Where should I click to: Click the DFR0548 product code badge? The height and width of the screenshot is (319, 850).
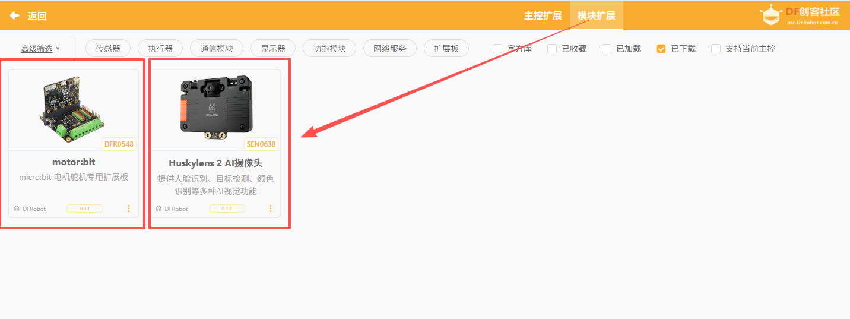click(x=119, y=144)
